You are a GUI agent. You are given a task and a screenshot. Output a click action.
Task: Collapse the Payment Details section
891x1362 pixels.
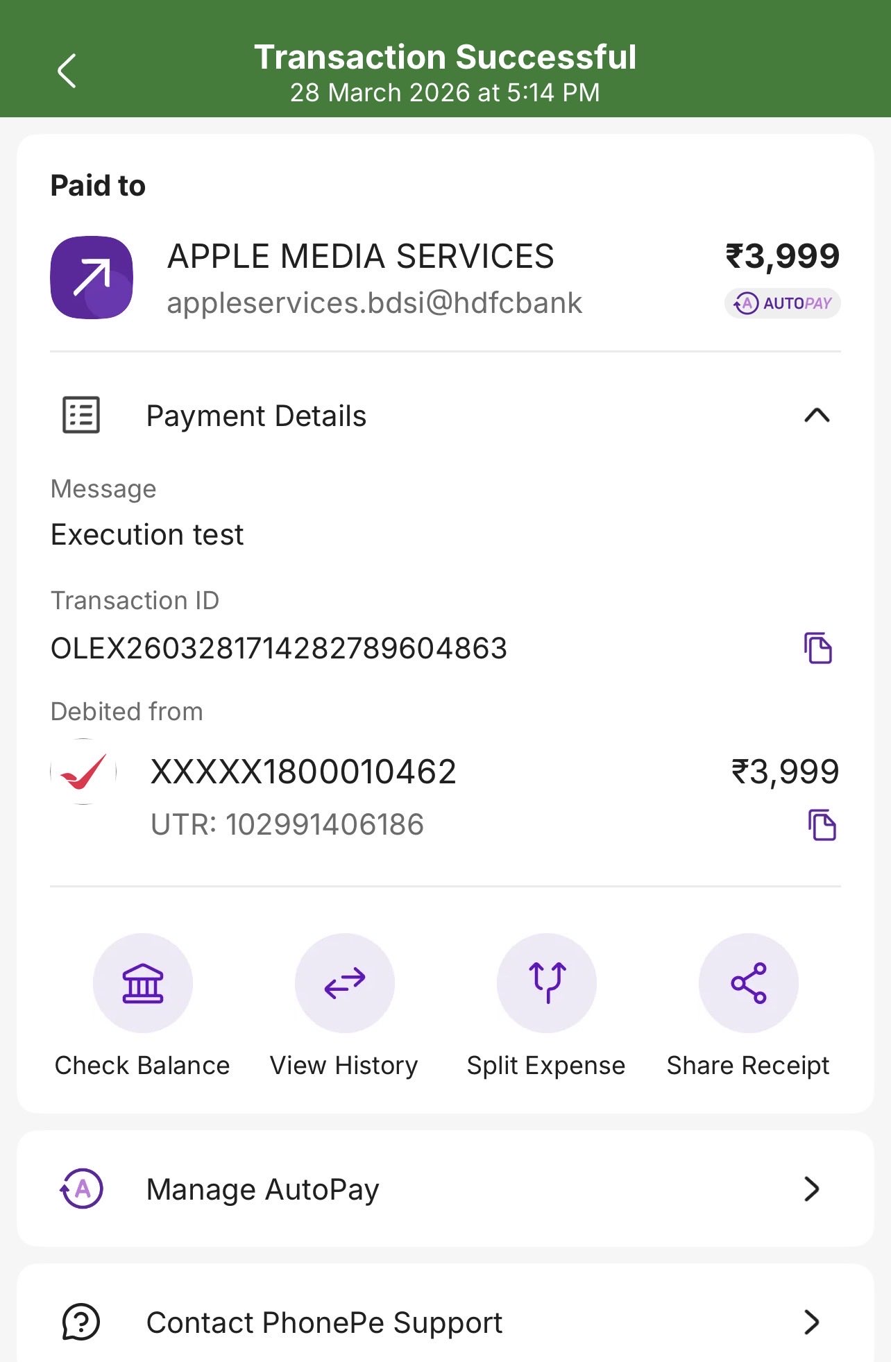point(817,416)
